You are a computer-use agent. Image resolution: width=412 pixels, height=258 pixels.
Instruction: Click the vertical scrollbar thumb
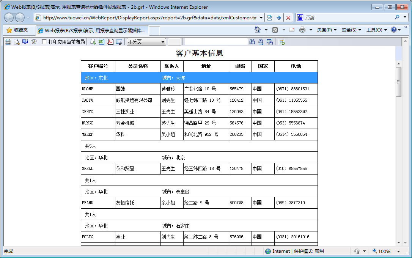tap(398, 82)
